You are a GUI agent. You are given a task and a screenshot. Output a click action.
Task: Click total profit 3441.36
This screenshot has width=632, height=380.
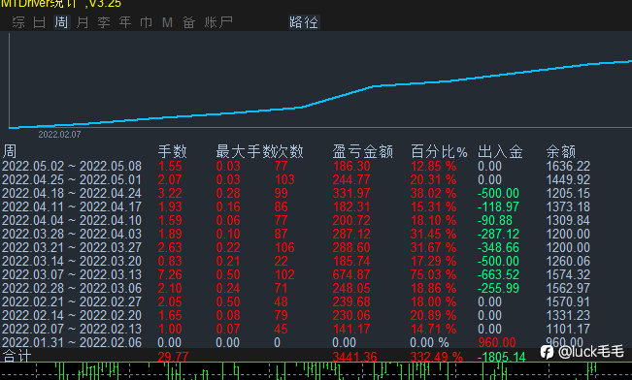pos(354,357)
